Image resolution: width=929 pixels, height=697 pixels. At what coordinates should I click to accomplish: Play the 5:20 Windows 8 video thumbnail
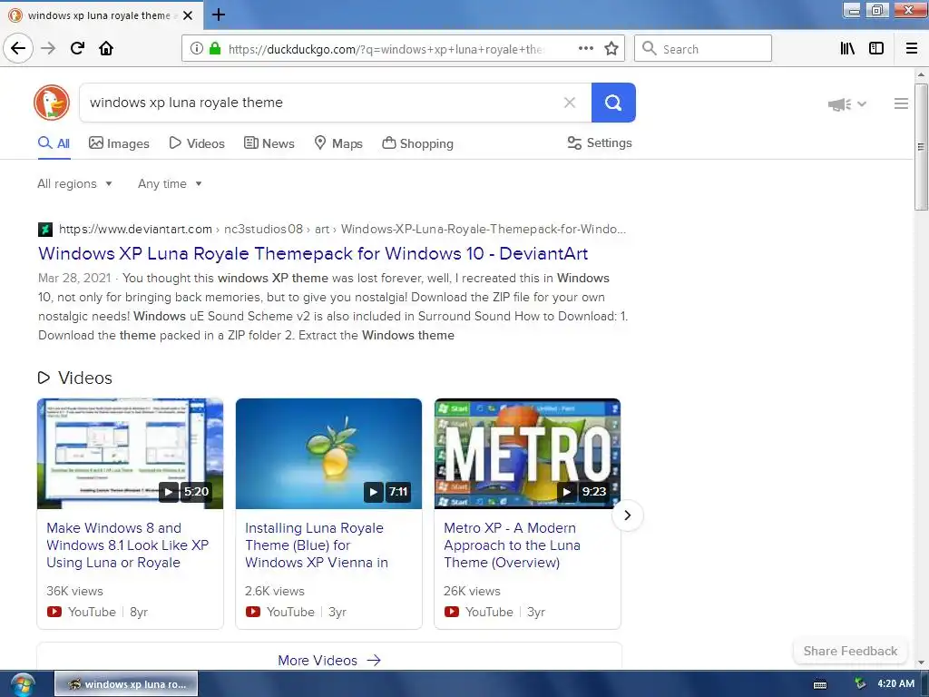(x=131, y=454)
